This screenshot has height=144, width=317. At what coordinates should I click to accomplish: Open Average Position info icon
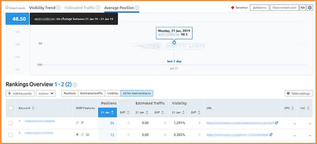(x=137, y=8)
